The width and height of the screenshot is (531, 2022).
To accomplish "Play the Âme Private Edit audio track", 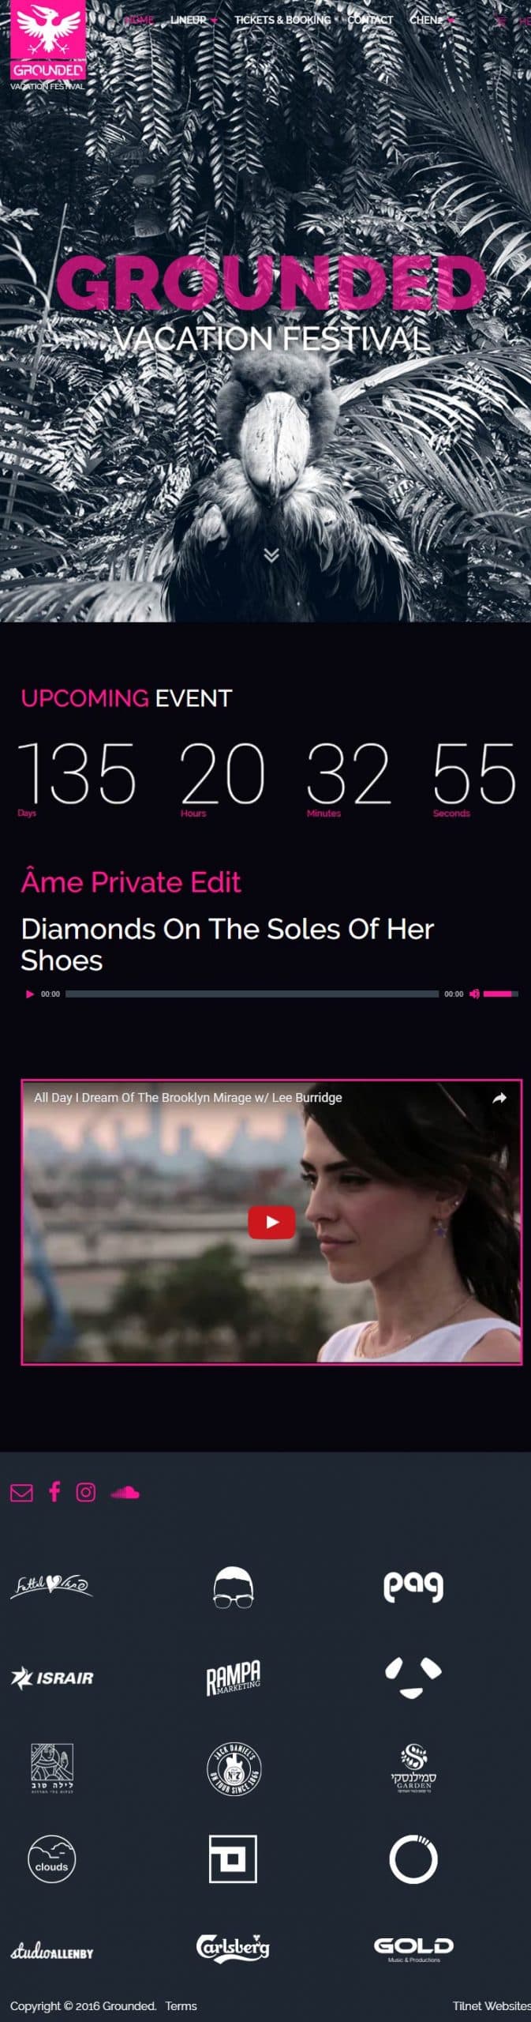I will (30, 994).
